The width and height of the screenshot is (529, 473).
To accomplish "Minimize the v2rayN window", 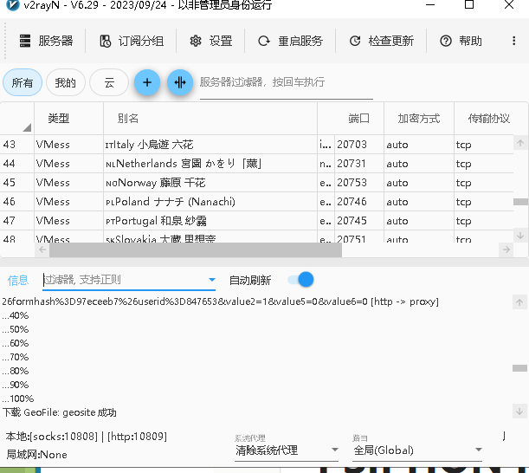I will [x=430, y=5].
